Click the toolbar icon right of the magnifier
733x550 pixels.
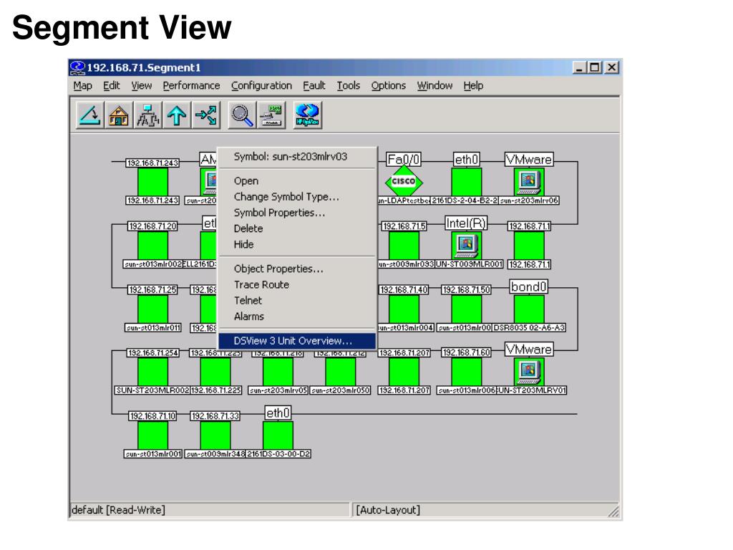pyautogui.click(x=271, y=115)
